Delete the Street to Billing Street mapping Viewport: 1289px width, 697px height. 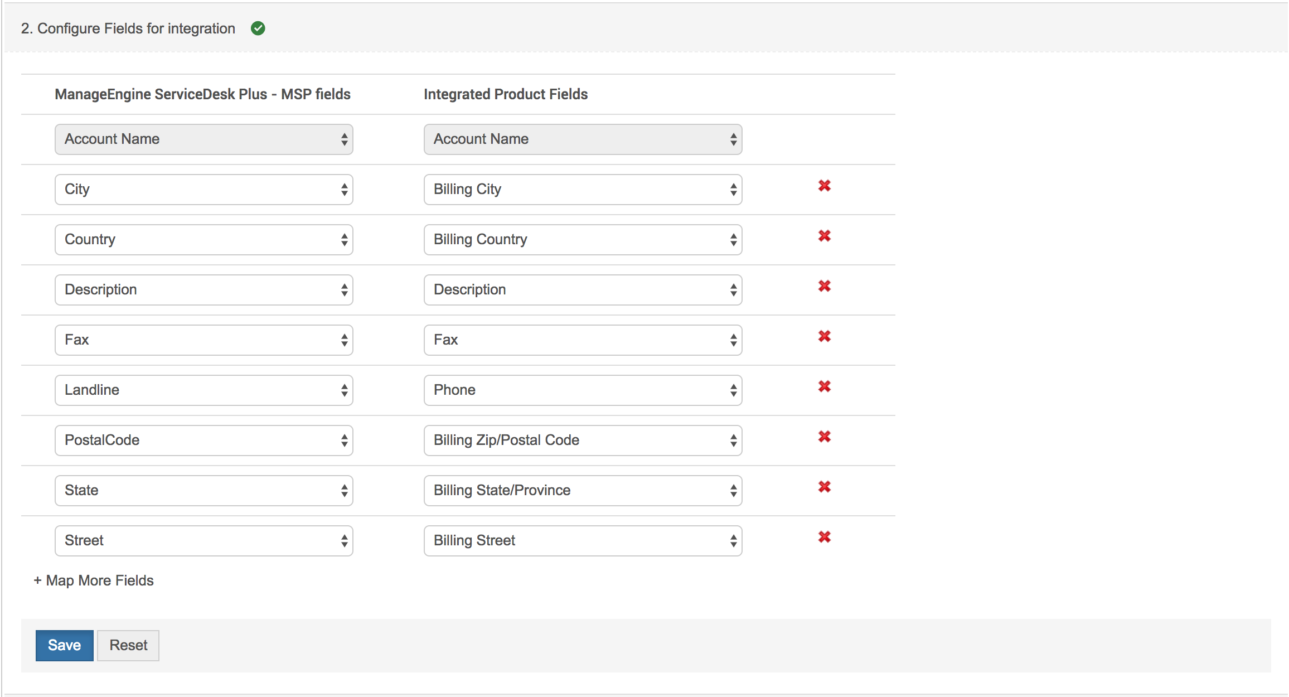824,537
